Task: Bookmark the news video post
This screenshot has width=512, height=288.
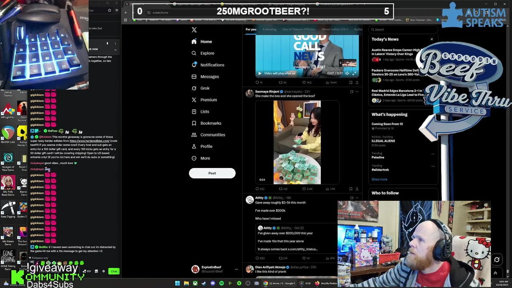Action: click(351, 82)
